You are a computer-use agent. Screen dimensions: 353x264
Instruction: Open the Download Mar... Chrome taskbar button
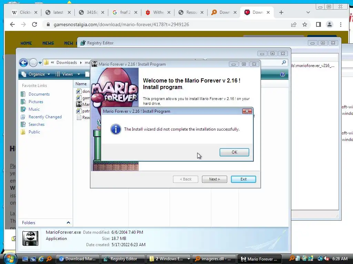[x=78, y=259]
